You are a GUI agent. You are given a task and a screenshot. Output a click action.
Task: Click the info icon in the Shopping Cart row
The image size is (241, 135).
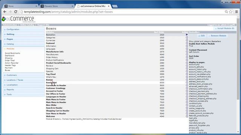[x=187, y=68]
